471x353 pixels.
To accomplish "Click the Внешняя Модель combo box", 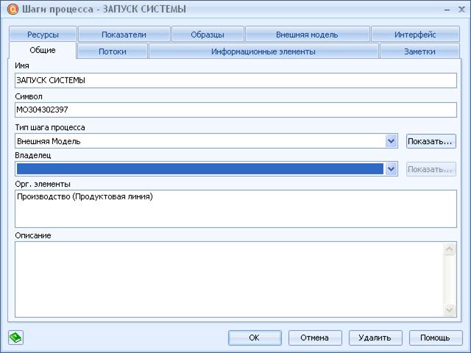I will click(x=206, y=141).
